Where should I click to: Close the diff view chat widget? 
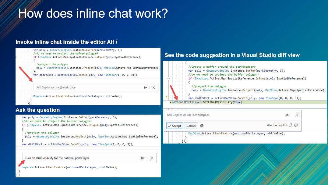click(296, 115)
